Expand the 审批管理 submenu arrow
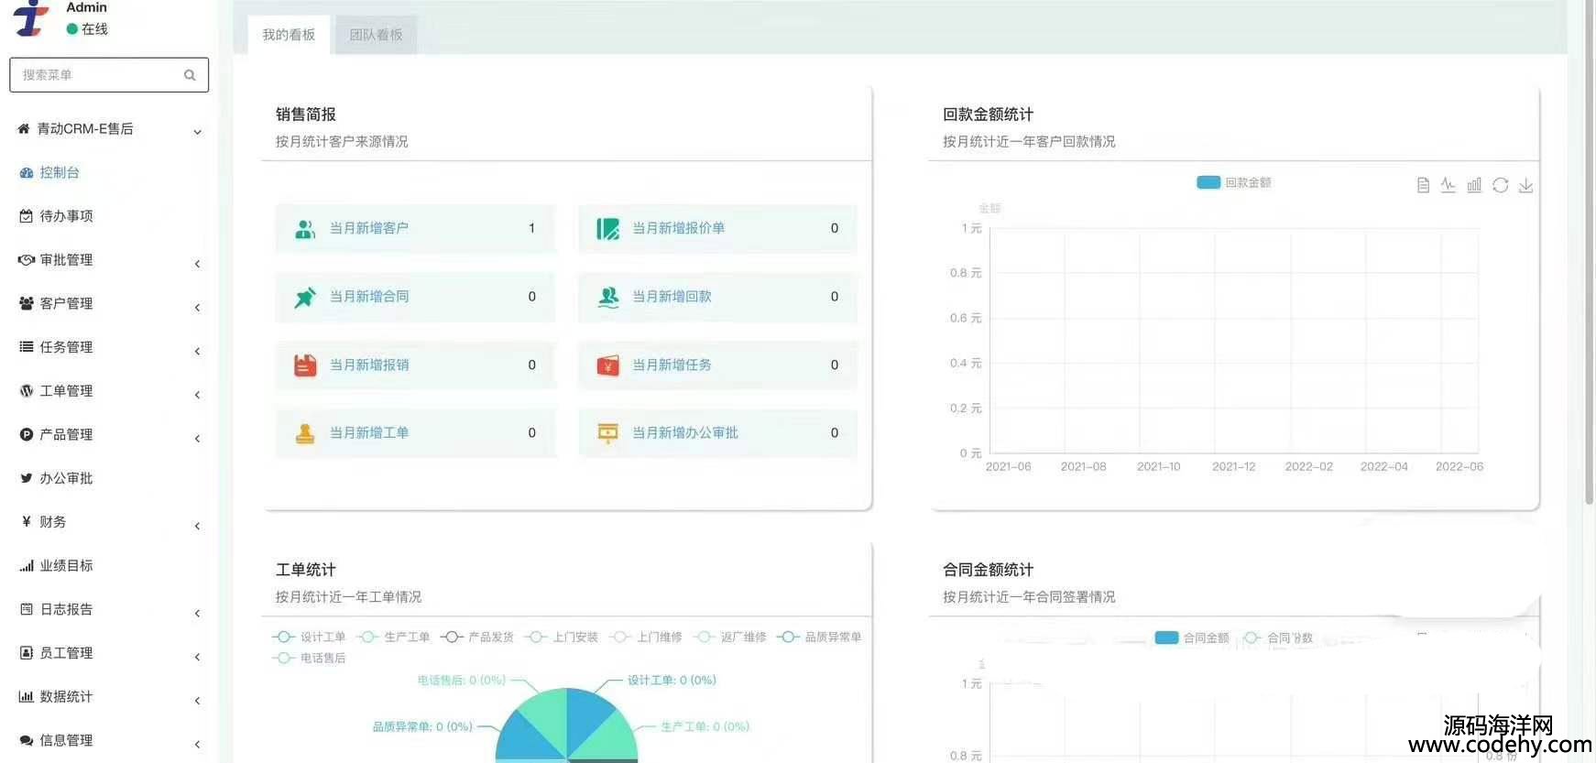This screenshot has height=763, width=1596. pos(197,264)
